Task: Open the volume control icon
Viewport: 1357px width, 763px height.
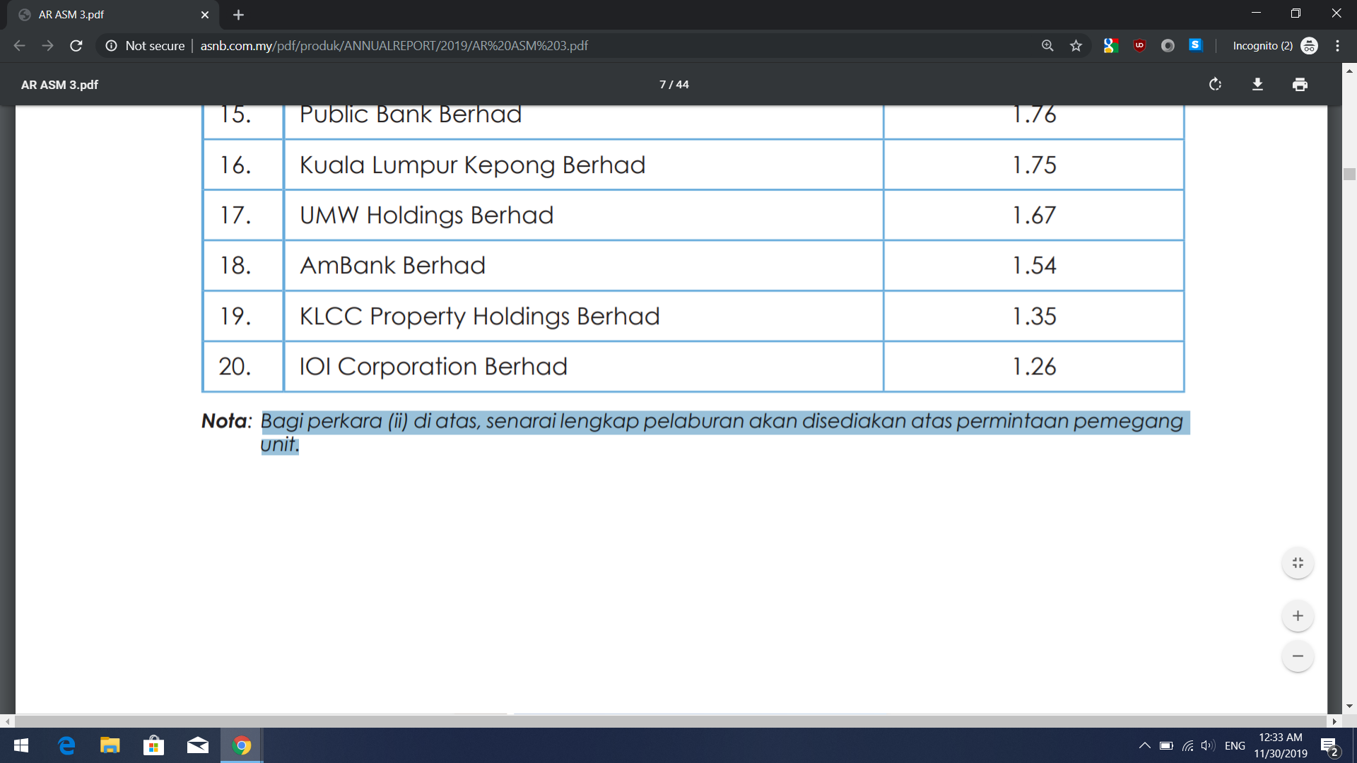Action: point(1208,745)
